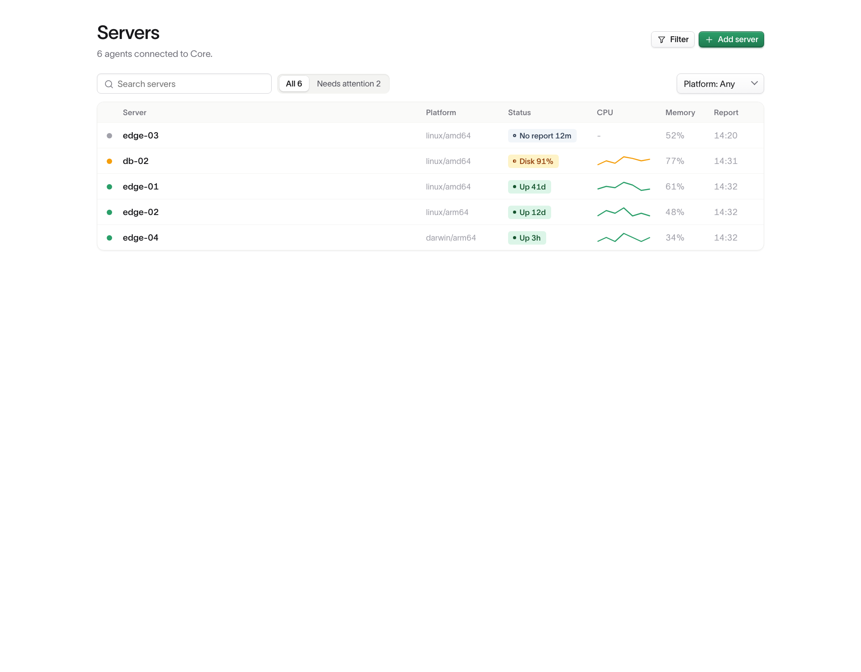This screenshot has height=672, width=861.
Task: Click the Up 3h status badge
Action: (x=527, y=238)
